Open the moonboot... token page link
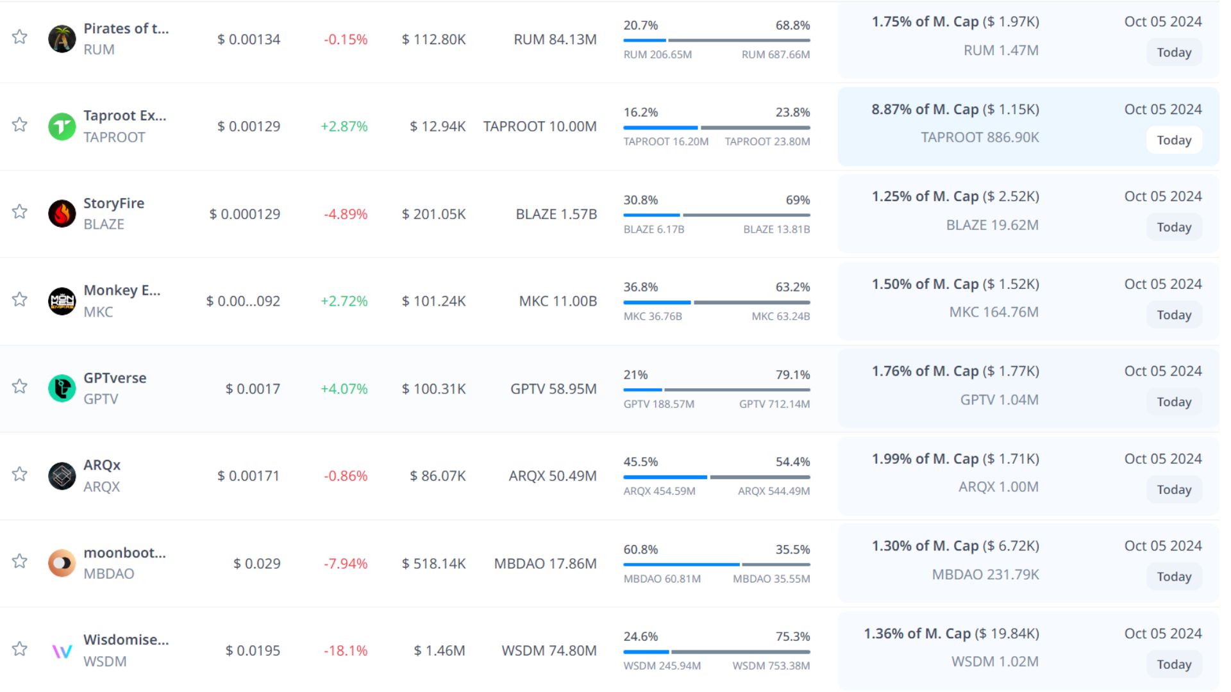Screen dimensions: 1231x692 point(124,553)
